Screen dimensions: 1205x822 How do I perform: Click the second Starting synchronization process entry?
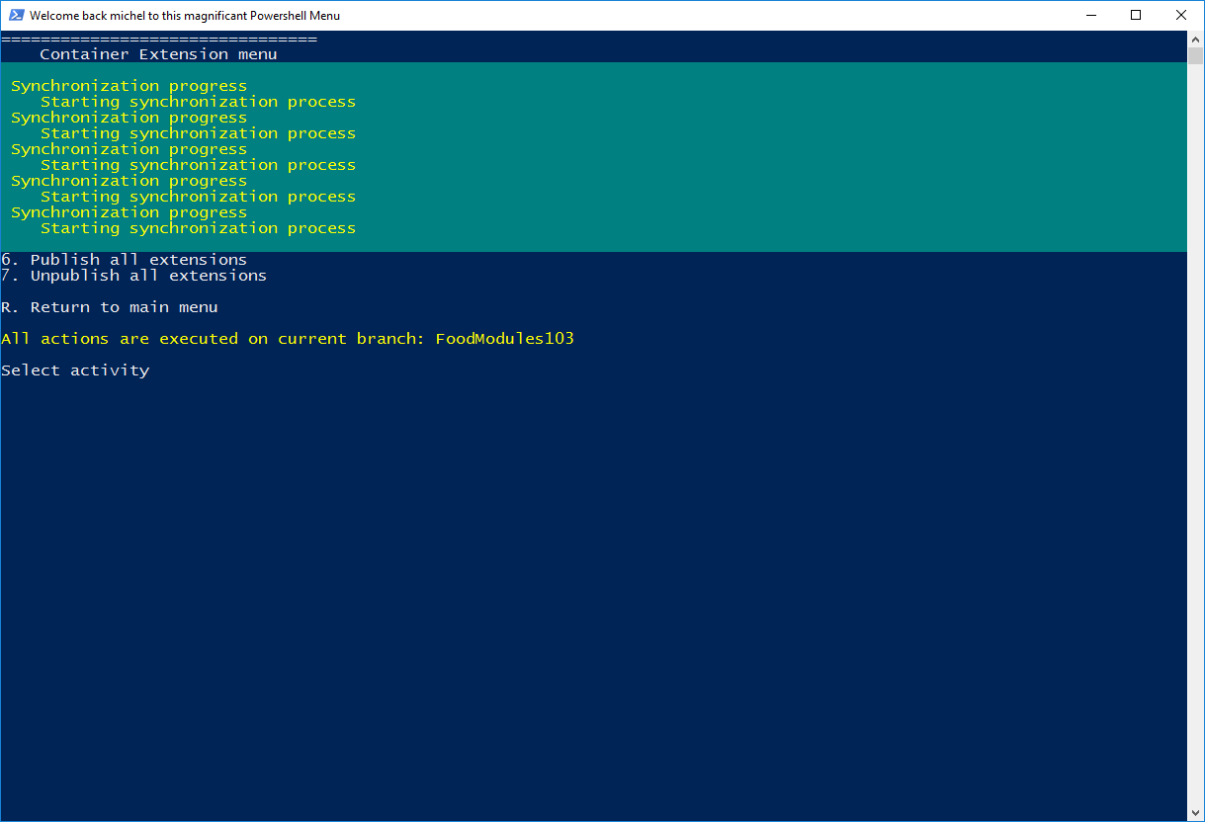[x=198, y=132]
